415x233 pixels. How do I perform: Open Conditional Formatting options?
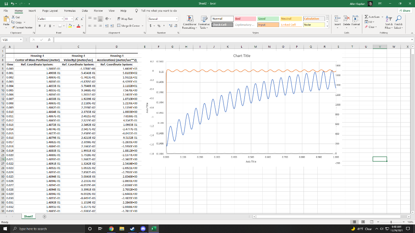tap(190, 22)
